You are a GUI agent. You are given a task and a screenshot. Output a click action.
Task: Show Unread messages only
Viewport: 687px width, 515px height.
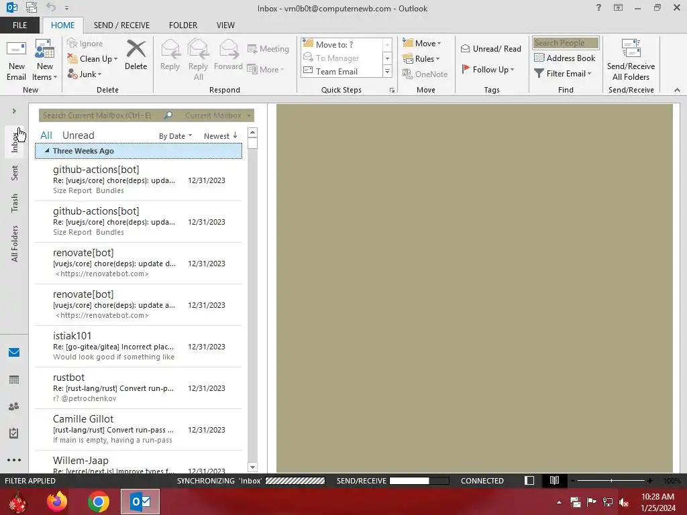point(78,135)
